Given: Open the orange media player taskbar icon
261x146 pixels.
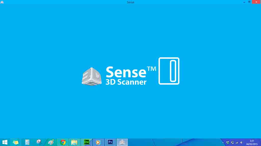Looking at the screenshot, I should (x=98, y=142).
